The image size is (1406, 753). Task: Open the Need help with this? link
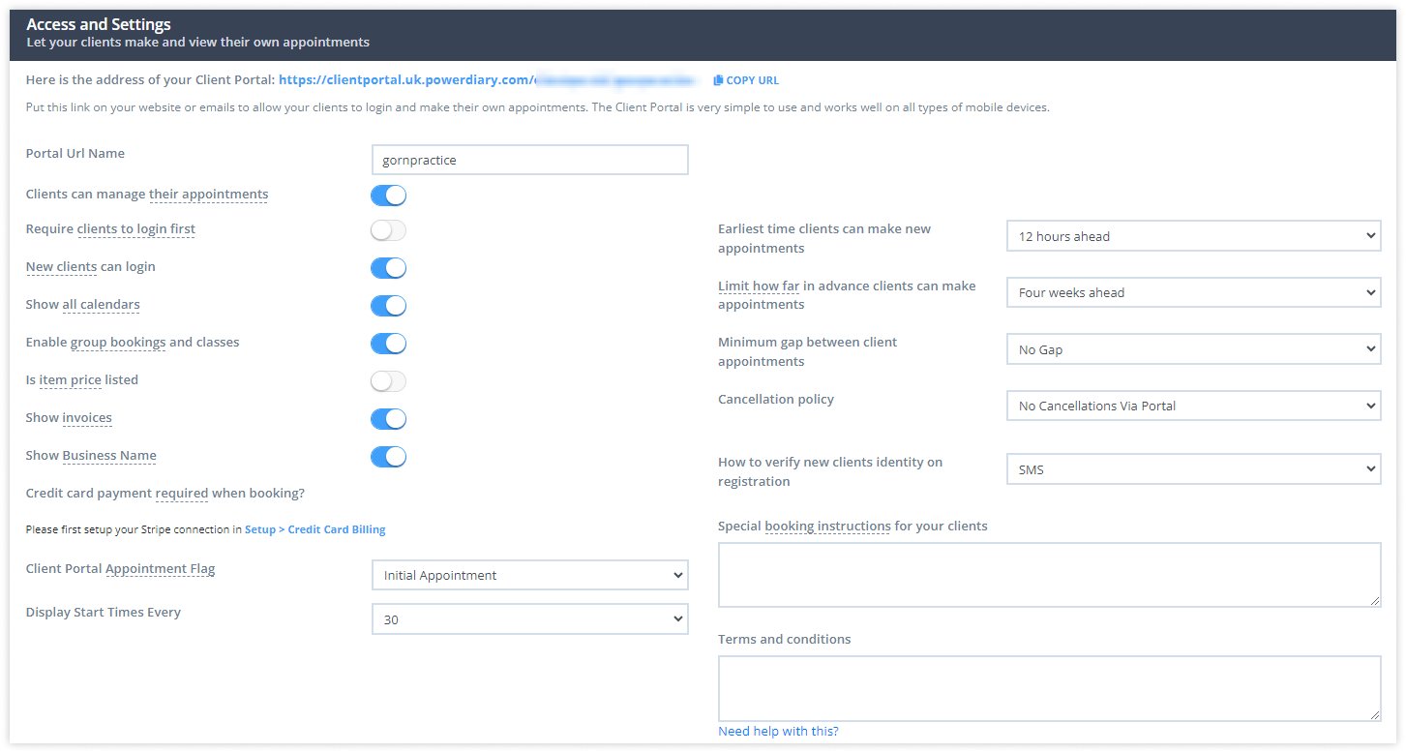coord(778,732)
